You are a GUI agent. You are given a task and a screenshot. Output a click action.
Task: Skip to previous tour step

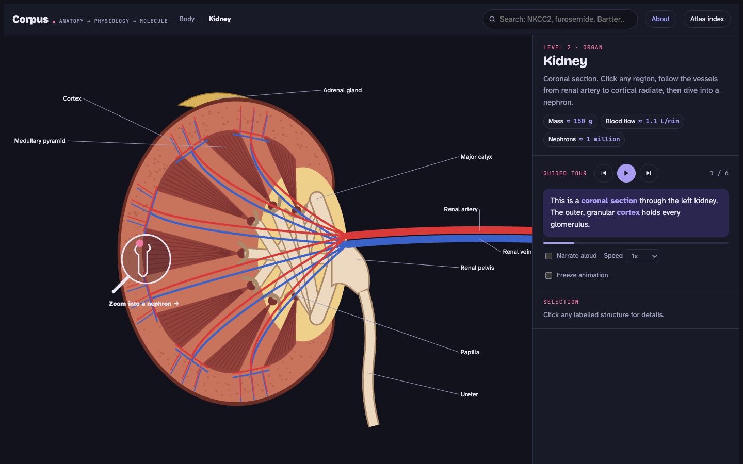(603, 173)
